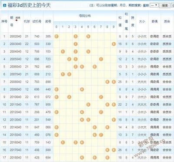Click prize number 072

pos(48,97)
